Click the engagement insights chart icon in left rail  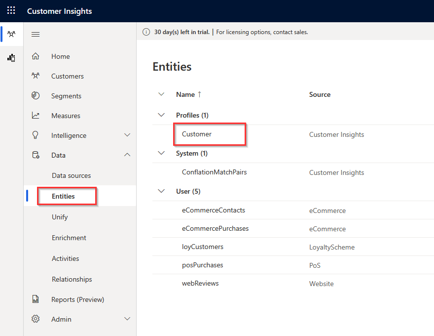click(x=11, y=58)
